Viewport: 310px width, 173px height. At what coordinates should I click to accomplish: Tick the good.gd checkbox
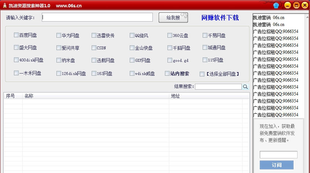(x=170, y=60)
